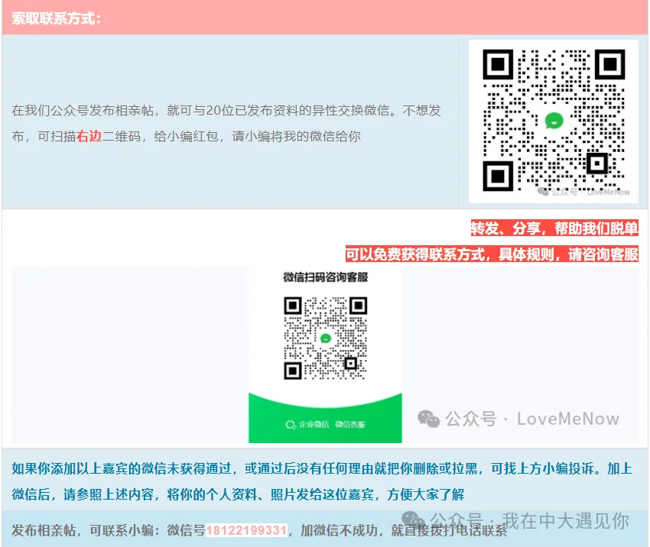Click the 索取联系方式 pink header
Image resolution: width=650 pixels, height=547 pixels.
[x=325, y=18]
